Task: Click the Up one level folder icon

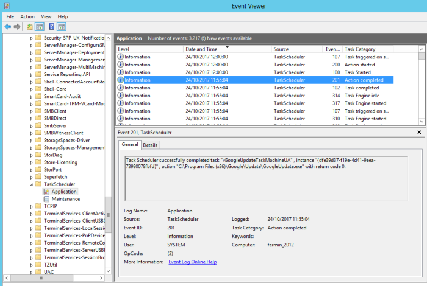Action: tap(30, 27)
